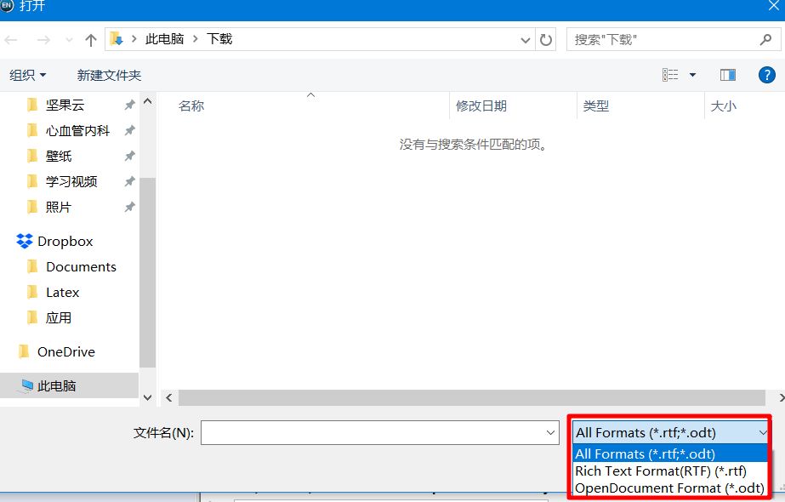Click the pin icon beside 照片
The image size is (785, 502).
click(129, 207)
